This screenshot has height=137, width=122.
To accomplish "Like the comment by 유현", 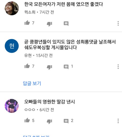I will click(27, 66).
